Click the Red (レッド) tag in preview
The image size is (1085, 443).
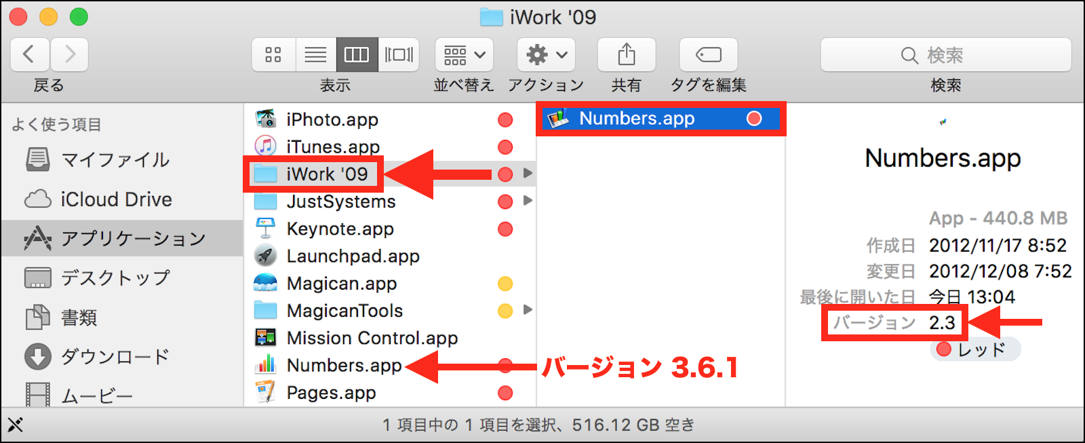(x=975, y=349)
